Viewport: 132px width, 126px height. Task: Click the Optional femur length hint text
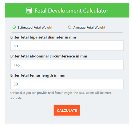61,95
